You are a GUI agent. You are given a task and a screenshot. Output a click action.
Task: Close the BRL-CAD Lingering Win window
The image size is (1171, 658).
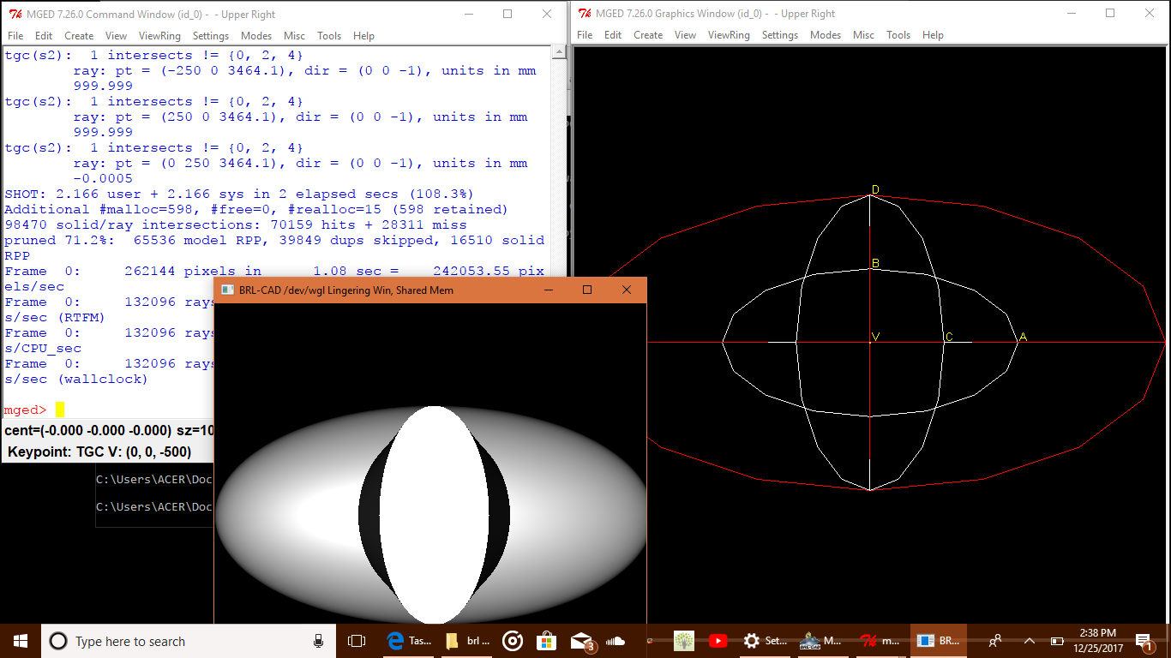(x=627, y=290)
